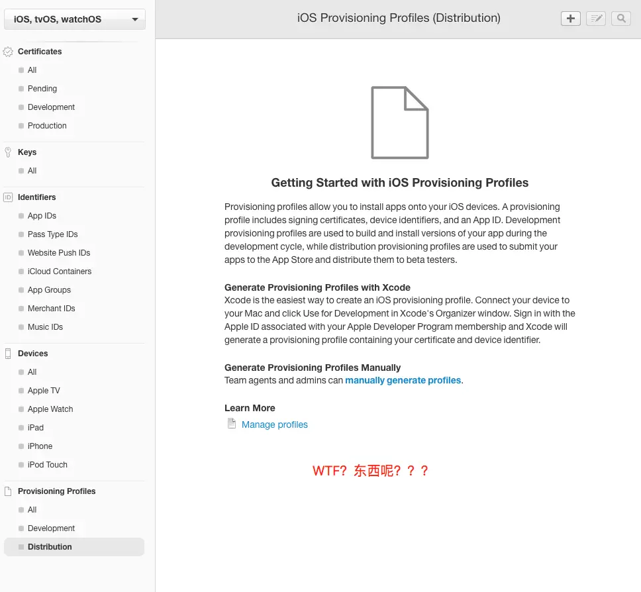This screenshot has width=641, height=592.
Task: Select All under Provisioning Profiles
Action: (x=32, y=510)
